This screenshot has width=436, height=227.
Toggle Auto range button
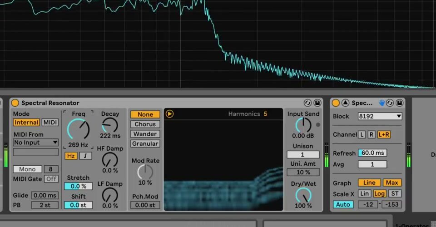coord(343,204)
